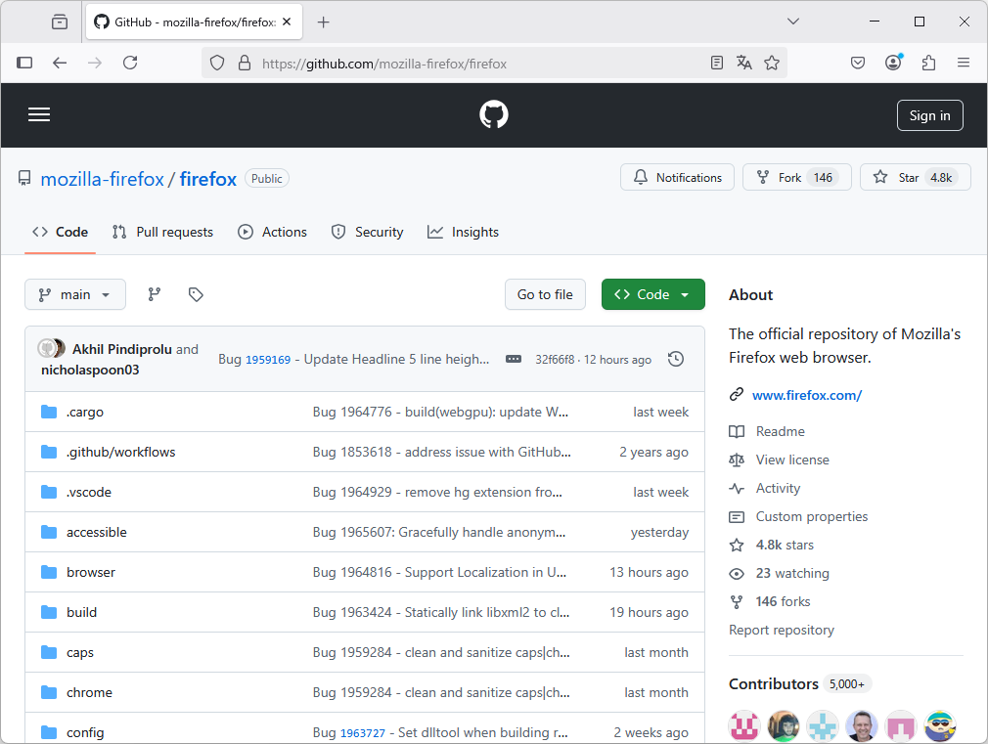Toggle tracking protection via the shield icon
This screenshot has height=744, width=988.
pos(216,62)
